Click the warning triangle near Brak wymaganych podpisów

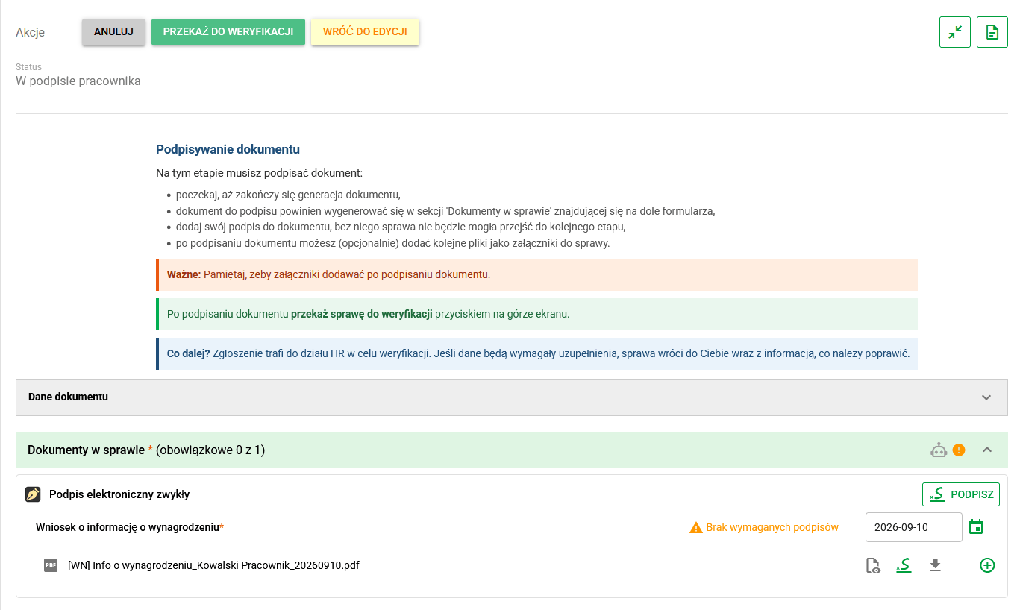tap(696, 527)
